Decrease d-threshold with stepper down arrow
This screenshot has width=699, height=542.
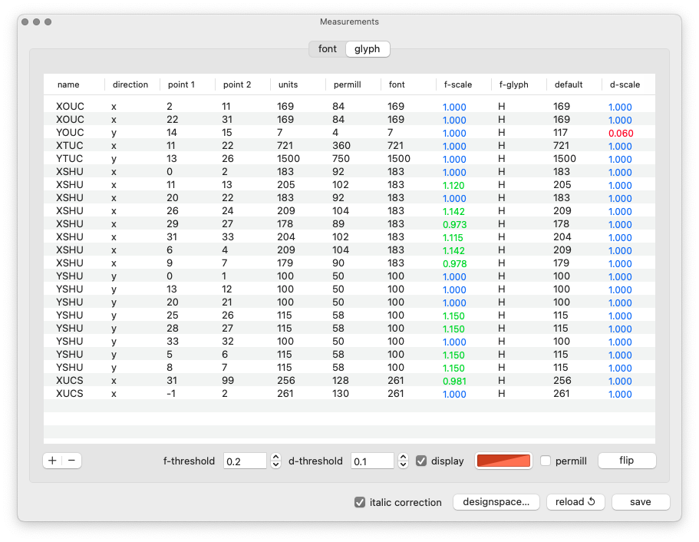(403, 465)
